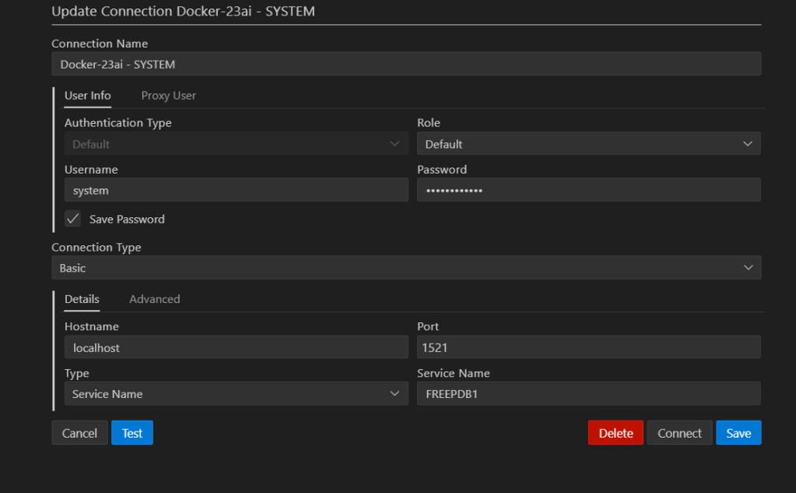796x493 pixels.
Task: Click the red Delete button
Action: tap(615, 433)
